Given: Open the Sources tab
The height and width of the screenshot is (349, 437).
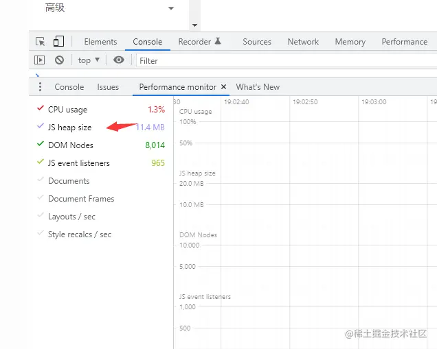Looking at the screenshot, I should pos(257,42).
